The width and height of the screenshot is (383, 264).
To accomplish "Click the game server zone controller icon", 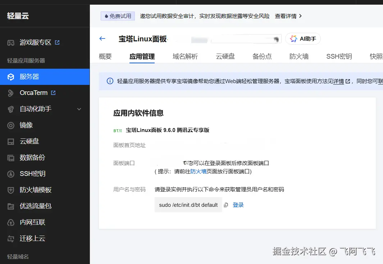I will [11, 43].
